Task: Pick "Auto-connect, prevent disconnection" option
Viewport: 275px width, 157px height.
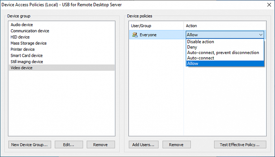Action: [225, 52]
